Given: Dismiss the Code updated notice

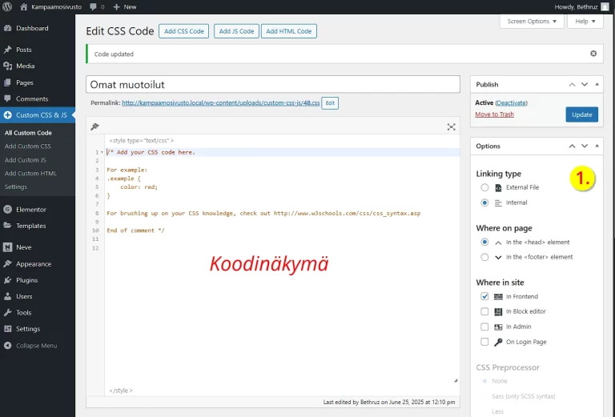Looking at the screenshot, I should coord(593,54).
